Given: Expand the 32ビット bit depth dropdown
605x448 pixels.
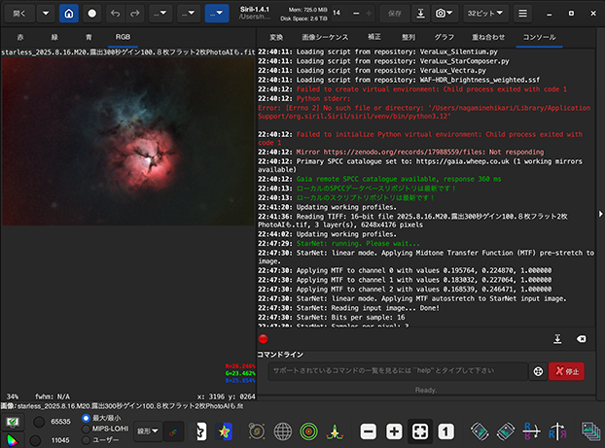Looking at the screenshot, I should (484, 15).
